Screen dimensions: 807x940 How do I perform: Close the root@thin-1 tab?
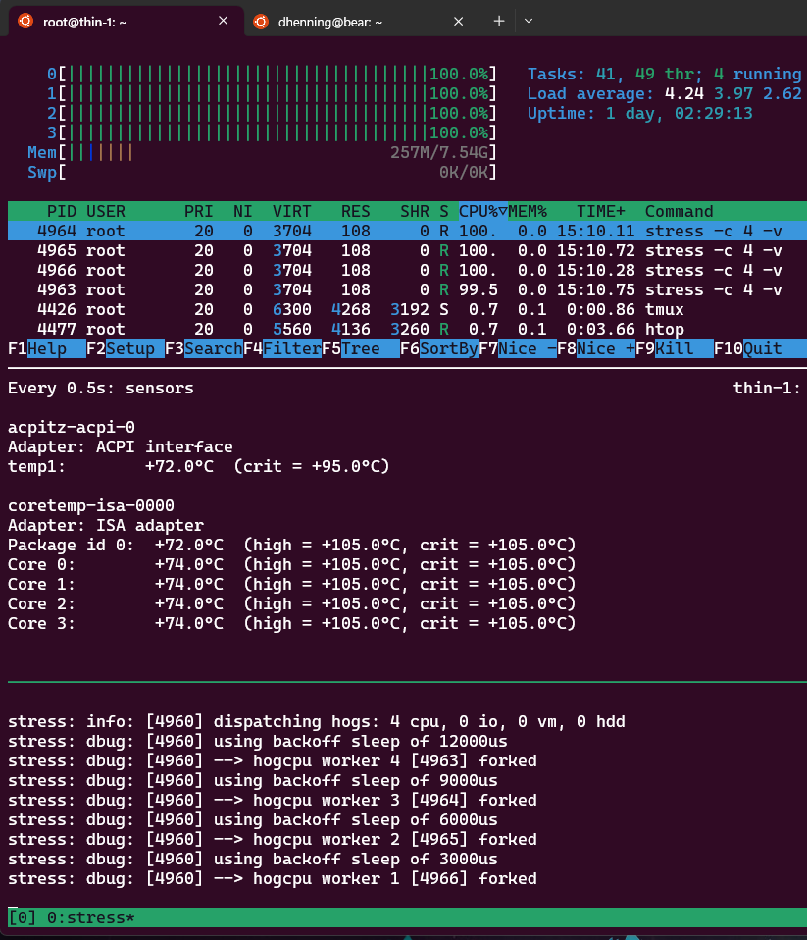pyautogui.click(x=223, y=21)
